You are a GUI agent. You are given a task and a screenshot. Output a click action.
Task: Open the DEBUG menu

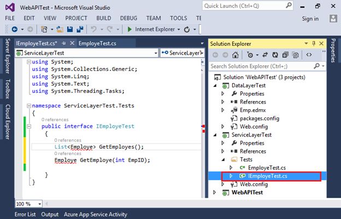[x=128, y=18]
